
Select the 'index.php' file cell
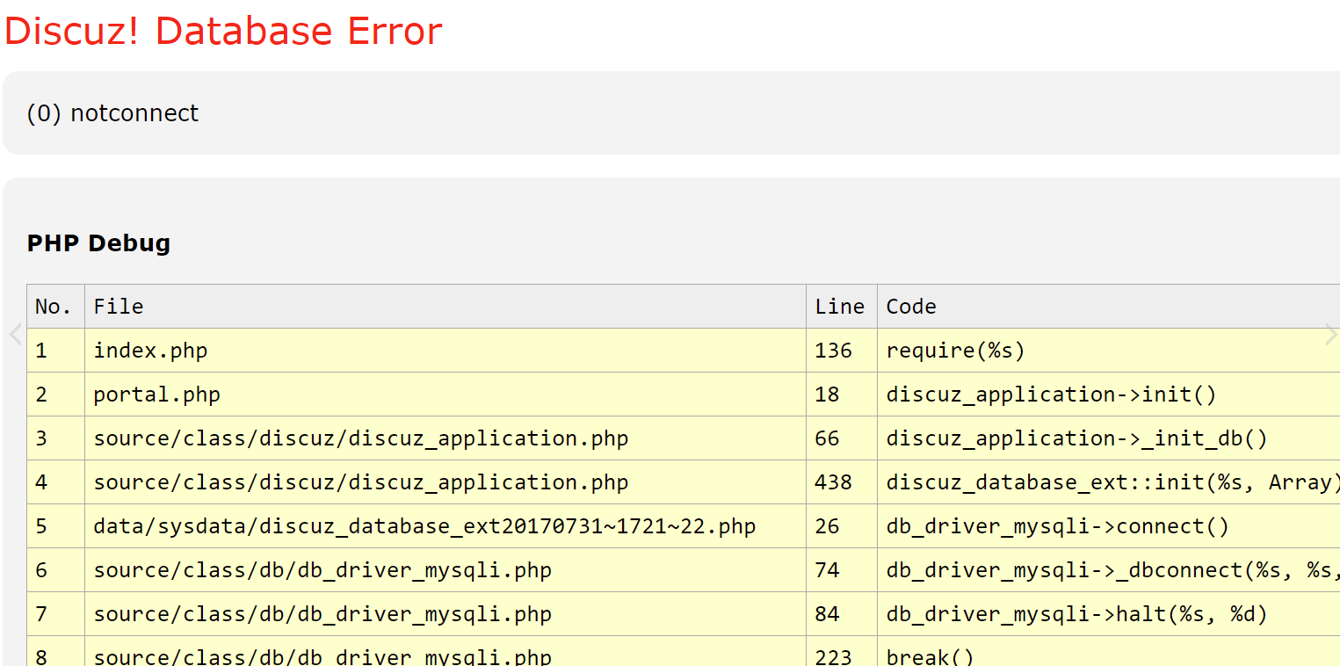445,351
